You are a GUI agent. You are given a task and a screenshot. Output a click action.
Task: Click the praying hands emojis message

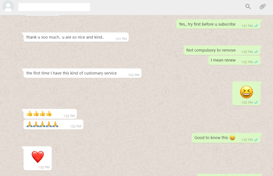tap(42, 124)
